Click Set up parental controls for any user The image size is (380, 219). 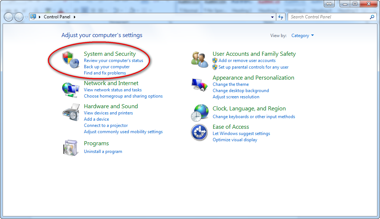click(253, 67)
